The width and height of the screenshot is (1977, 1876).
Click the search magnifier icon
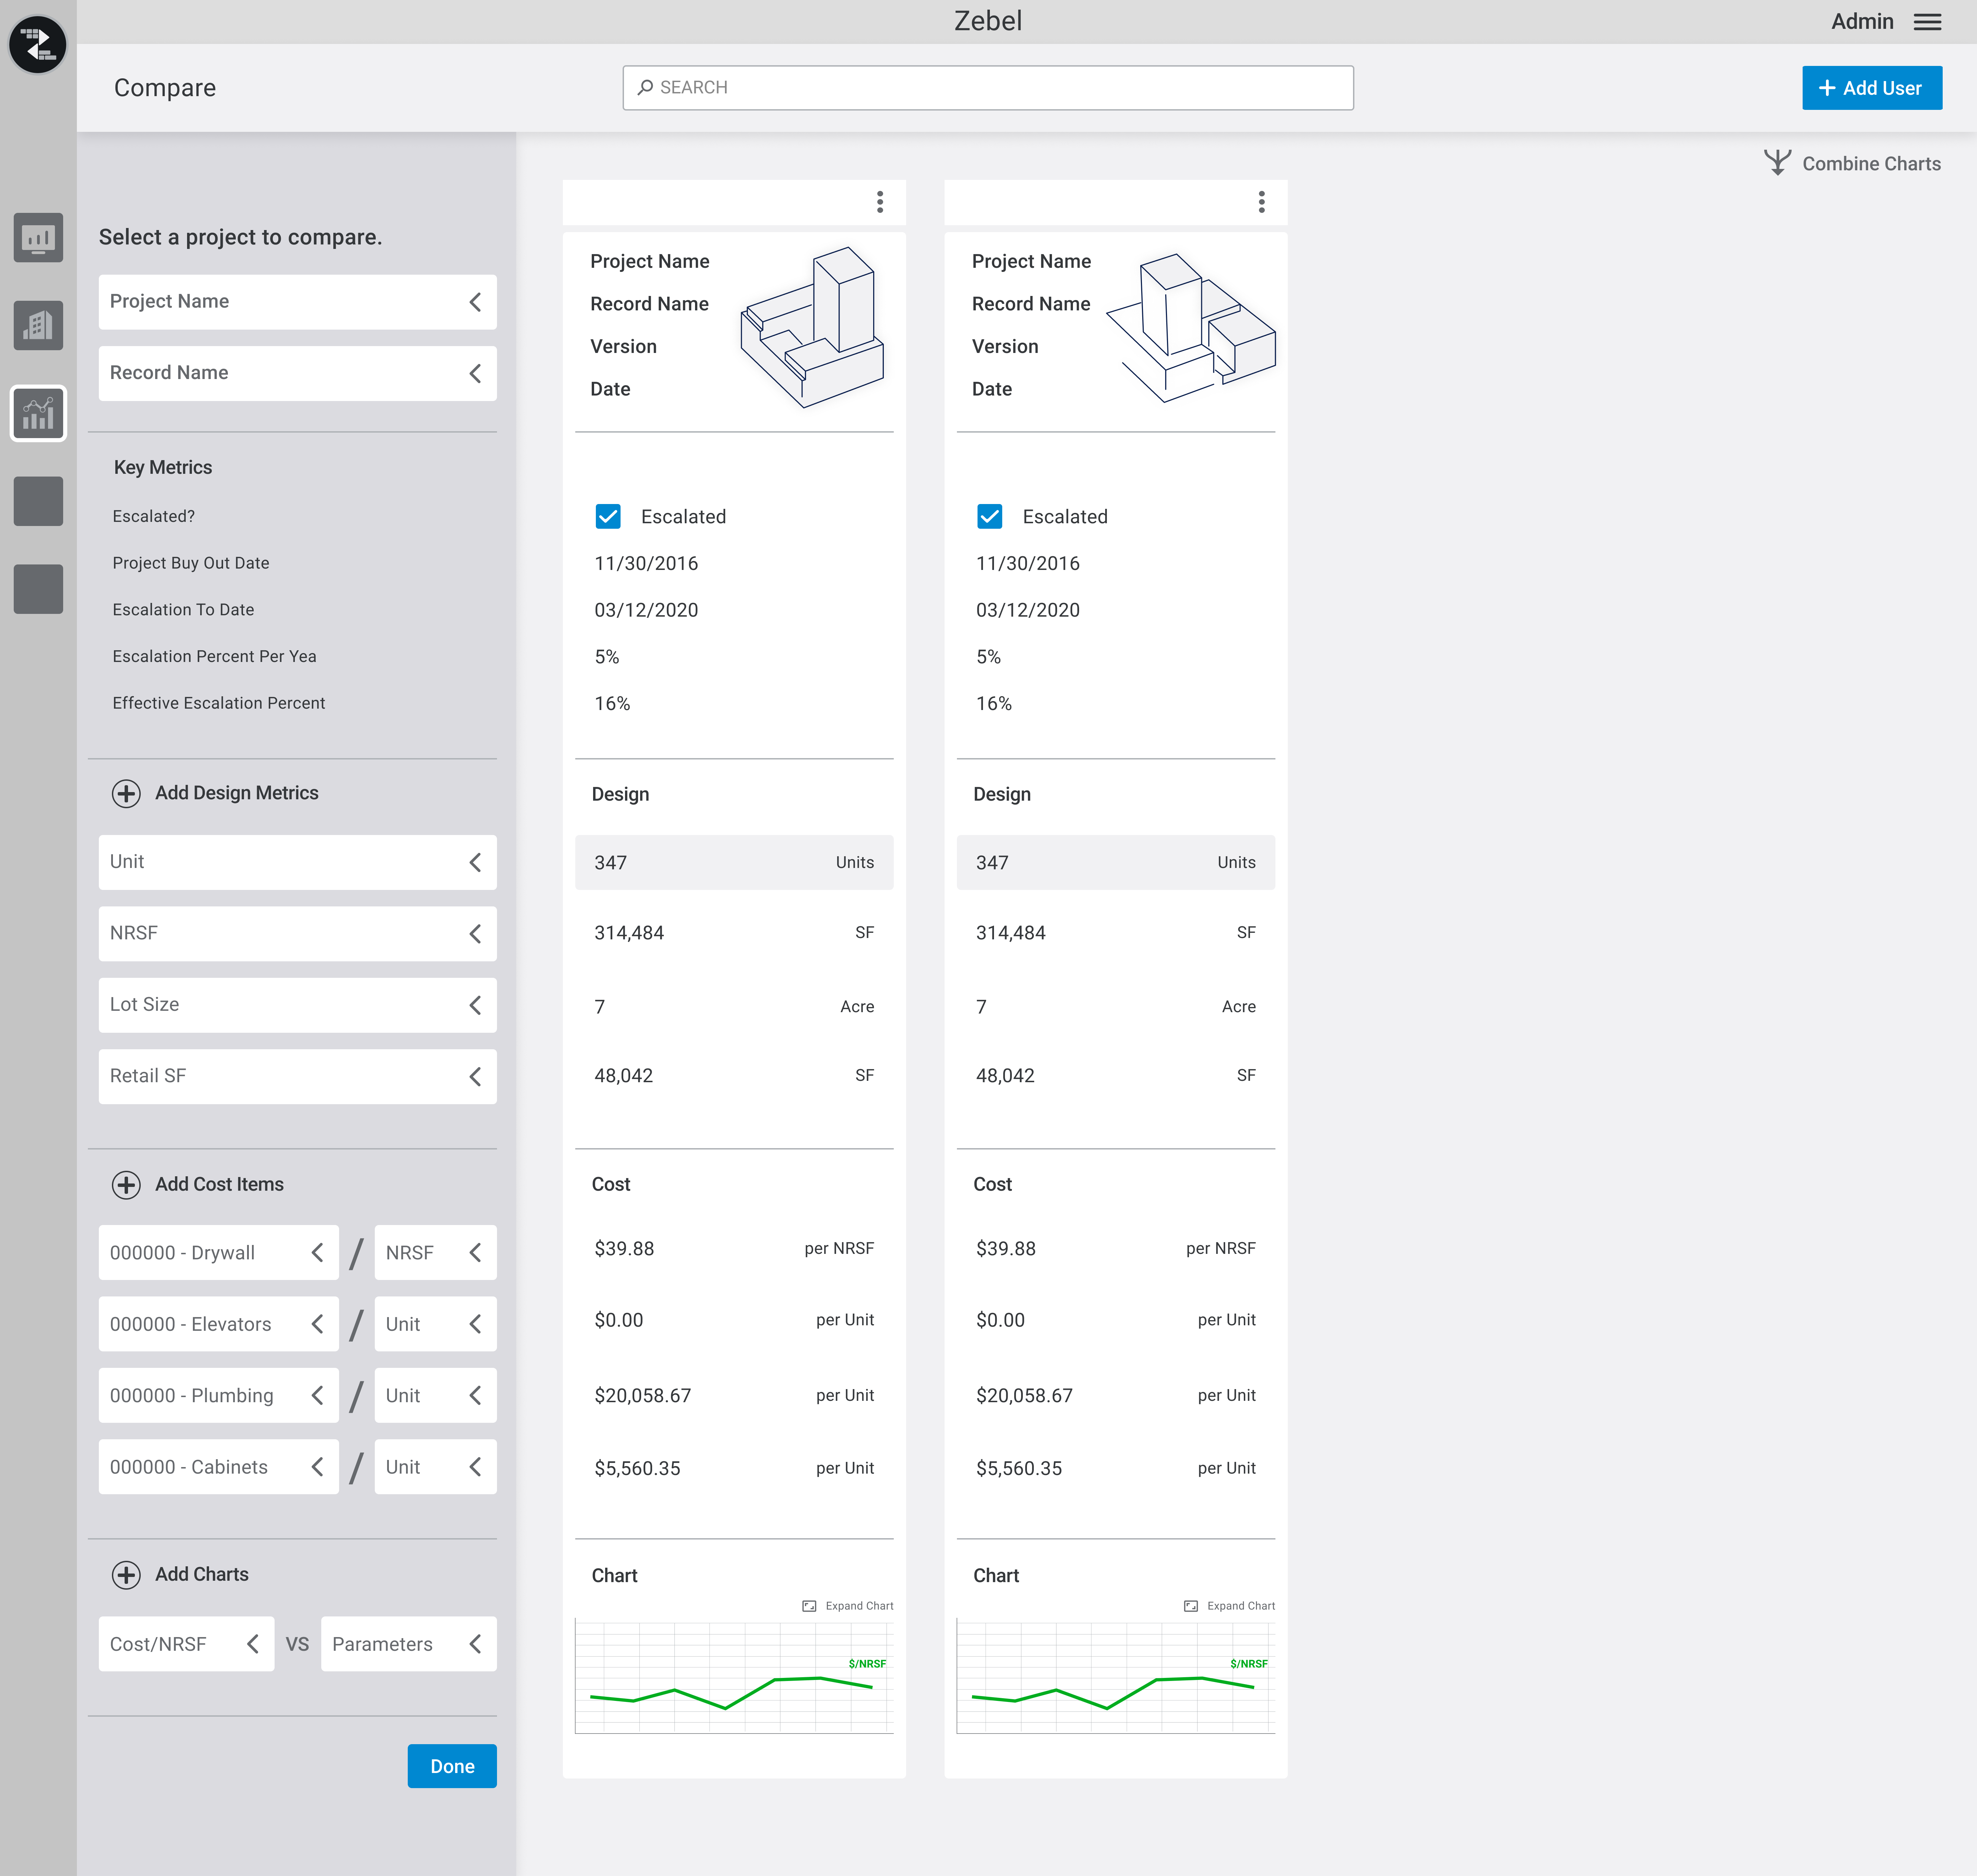[646, 88]
